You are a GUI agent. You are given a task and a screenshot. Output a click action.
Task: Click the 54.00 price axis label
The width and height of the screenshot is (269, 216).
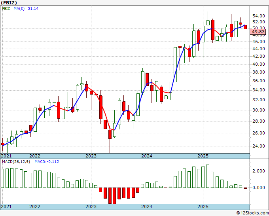259,16
